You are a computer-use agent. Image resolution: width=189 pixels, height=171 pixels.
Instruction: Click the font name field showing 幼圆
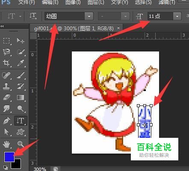[x=65, y=16]
